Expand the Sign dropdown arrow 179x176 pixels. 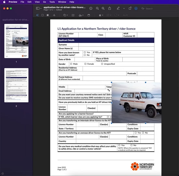83,15
